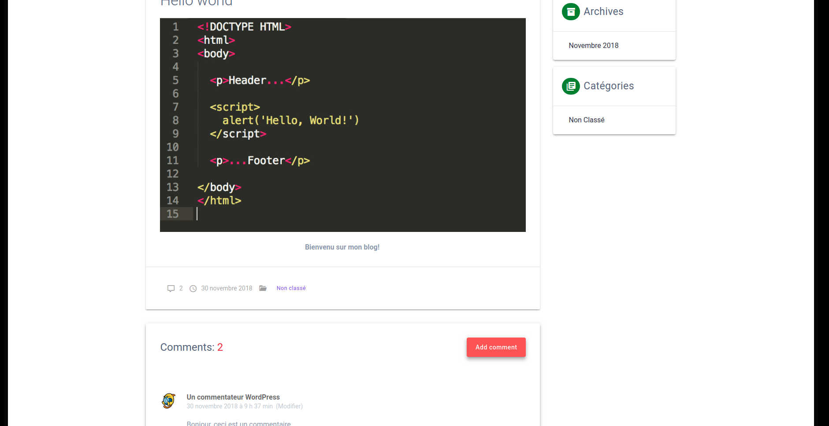829x426 pixels.
Task: Click the Catégories widget heading
Action: point(608,86)
